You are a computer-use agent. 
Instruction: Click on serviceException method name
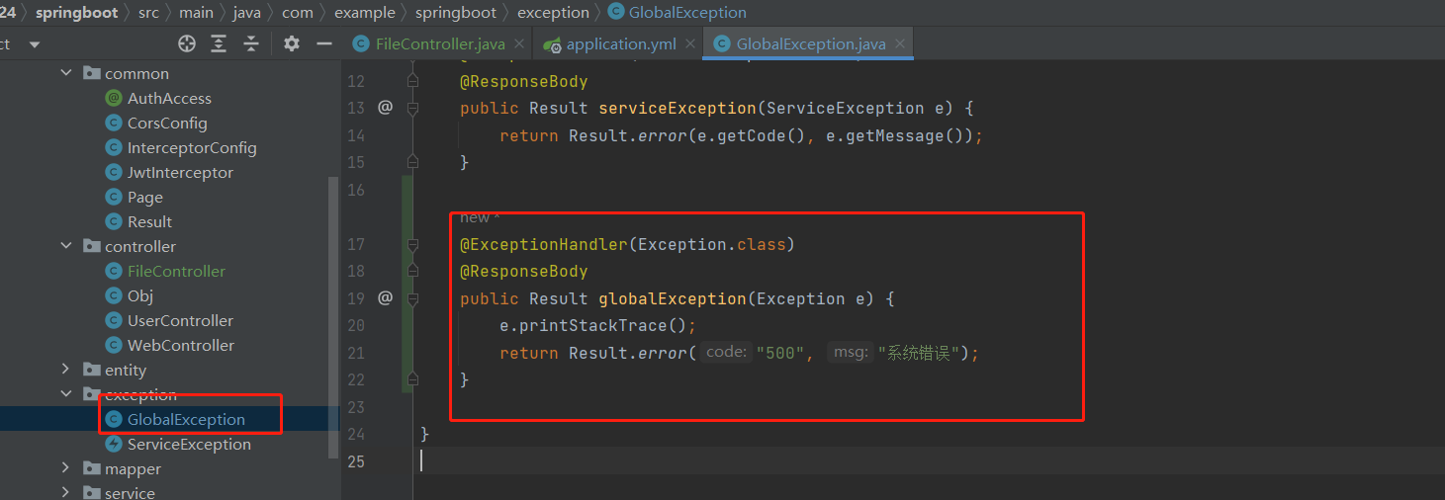[x=677, y=109]
